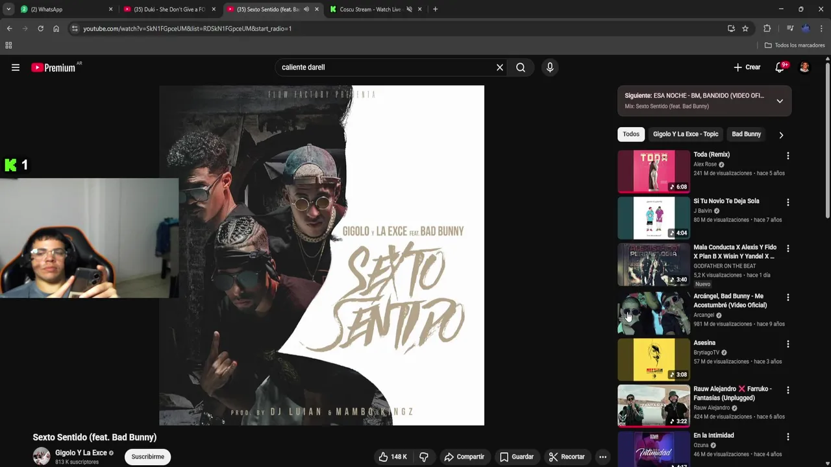Open Si Tu Novio Te Deja Sola thumbnail

tap(654, 218)
